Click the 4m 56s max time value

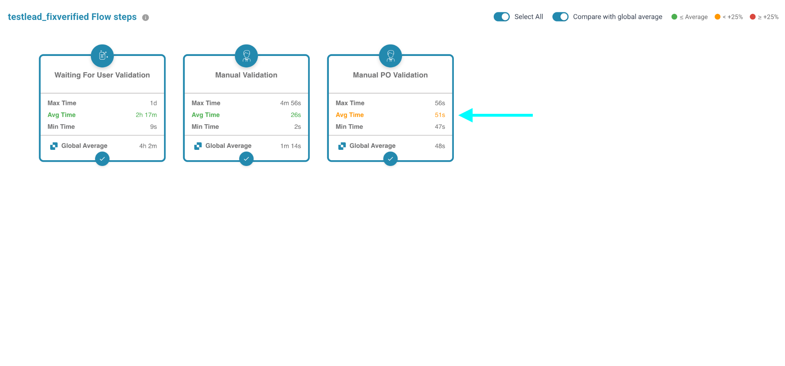tap(291, 103)
